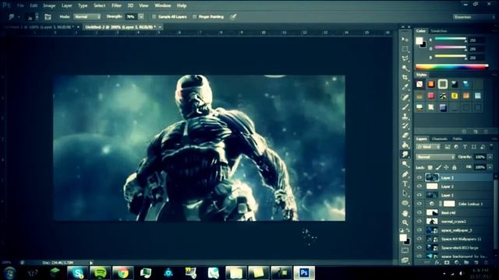Filter layers by type layers icon
499x280 pixels.
(465, 147)
